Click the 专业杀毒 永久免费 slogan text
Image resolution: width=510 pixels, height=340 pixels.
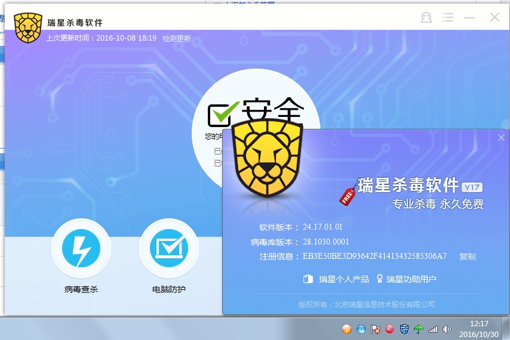[438, 204]
